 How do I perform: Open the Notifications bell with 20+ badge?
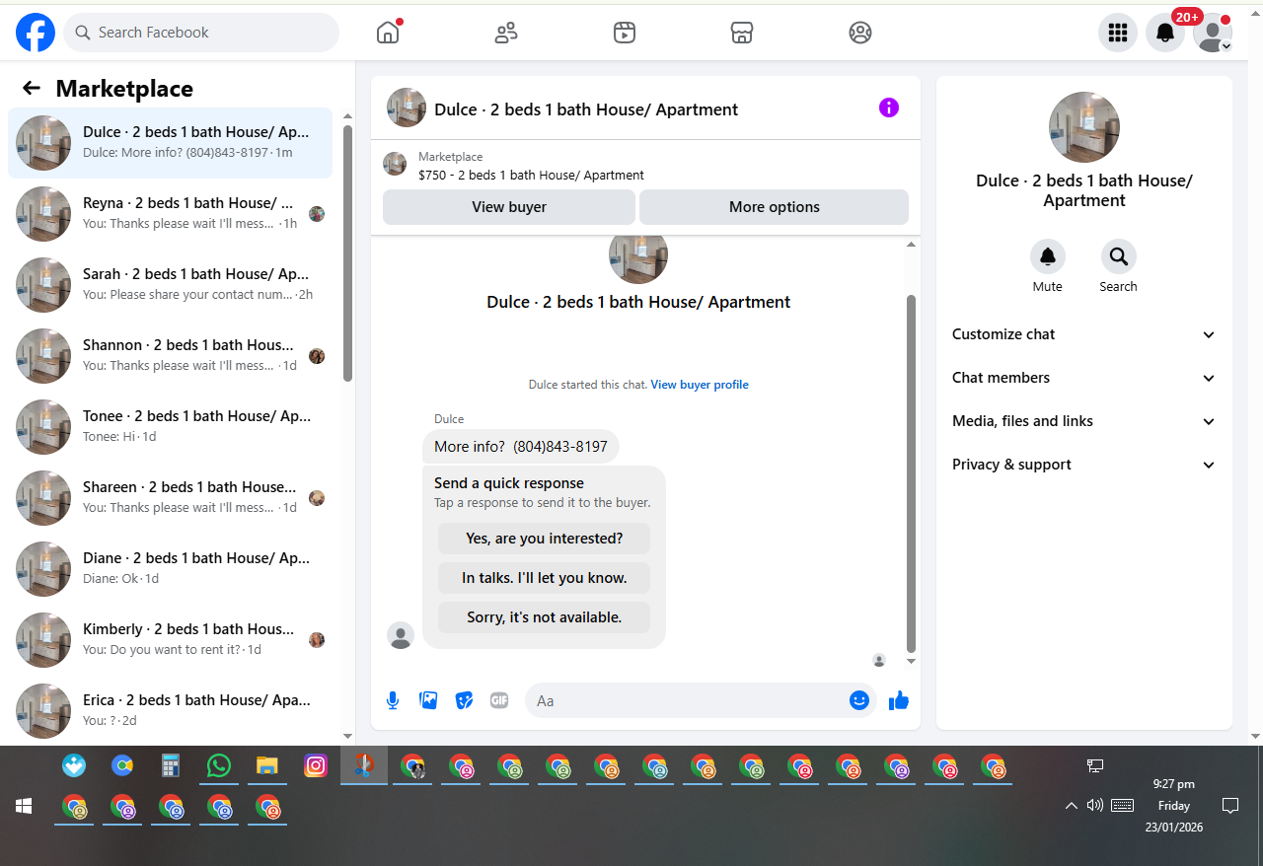coord(1165,33)
